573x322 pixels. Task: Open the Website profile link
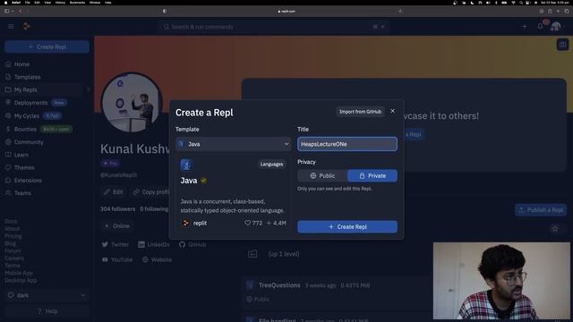157,260
